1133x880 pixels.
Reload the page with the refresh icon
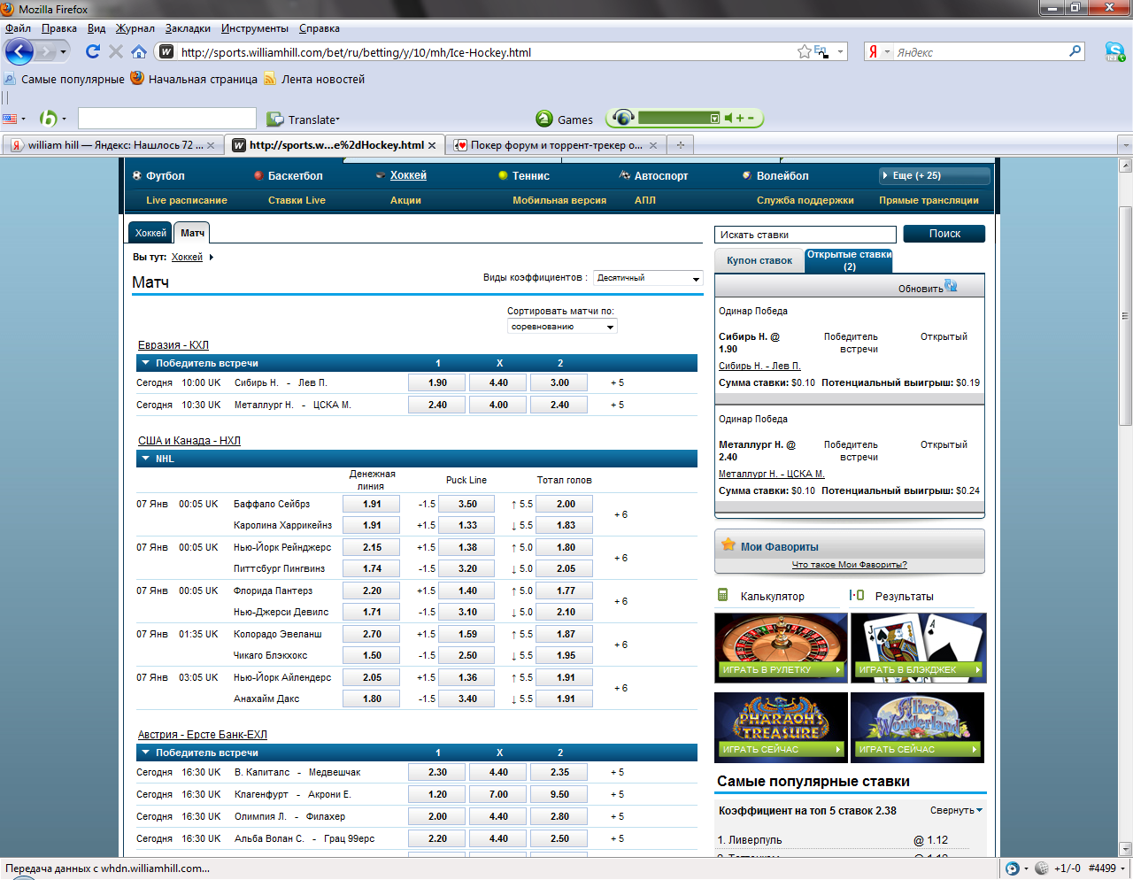pos(93,51)
